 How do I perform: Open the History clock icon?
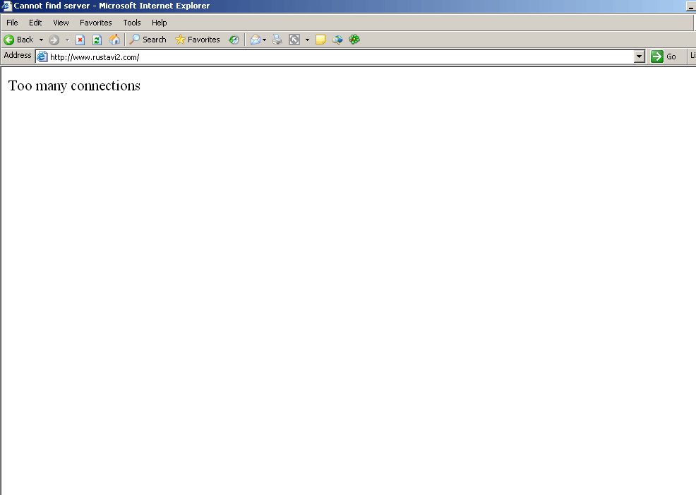coord(234,40)
